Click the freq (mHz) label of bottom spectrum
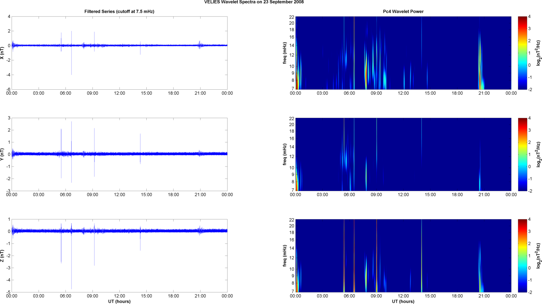This screenshot has height=304, width=542. tap(285, 256)
